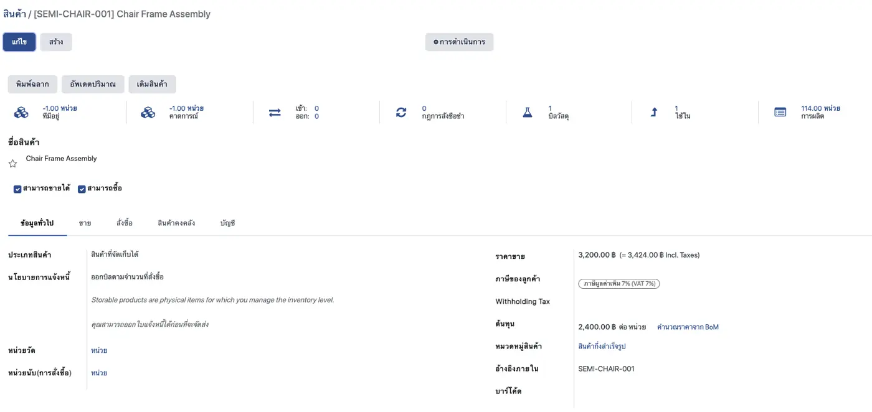Open the ขาย tab

click(x=85, y=223)
